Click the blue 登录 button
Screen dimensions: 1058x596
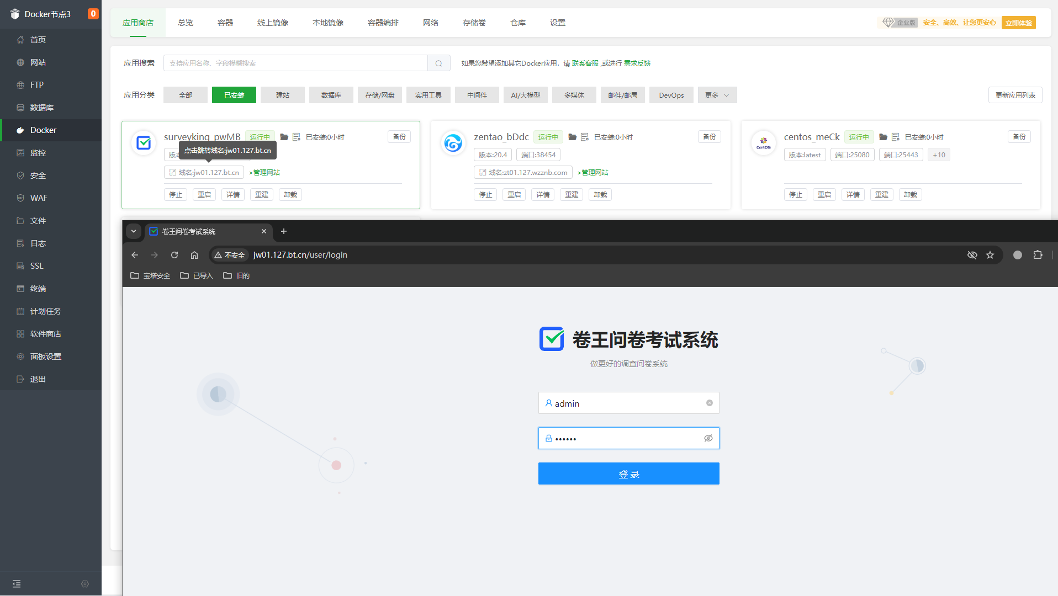629,473
